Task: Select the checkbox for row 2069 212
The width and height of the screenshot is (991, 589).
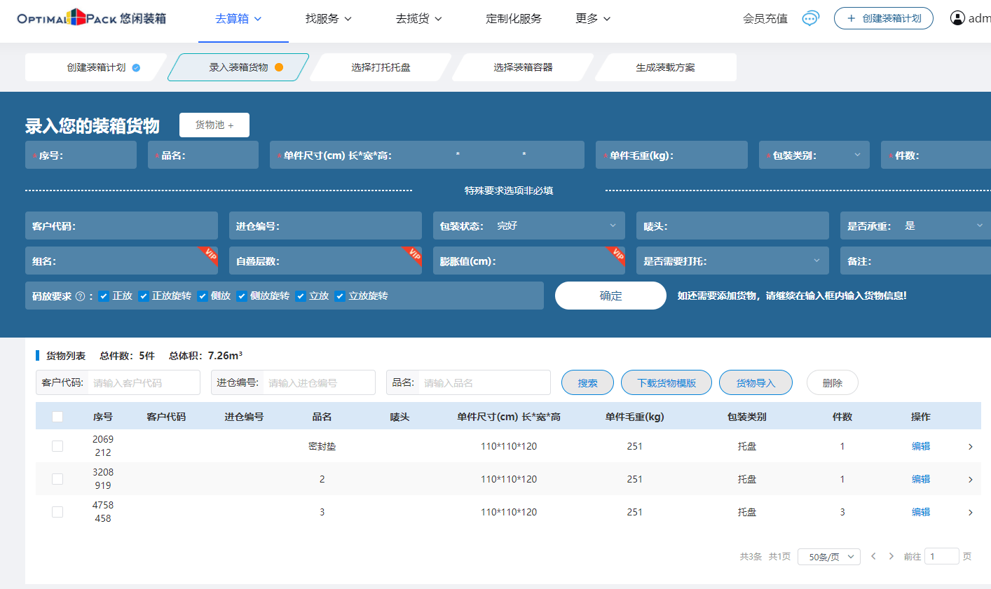Action: pos(57,446)
